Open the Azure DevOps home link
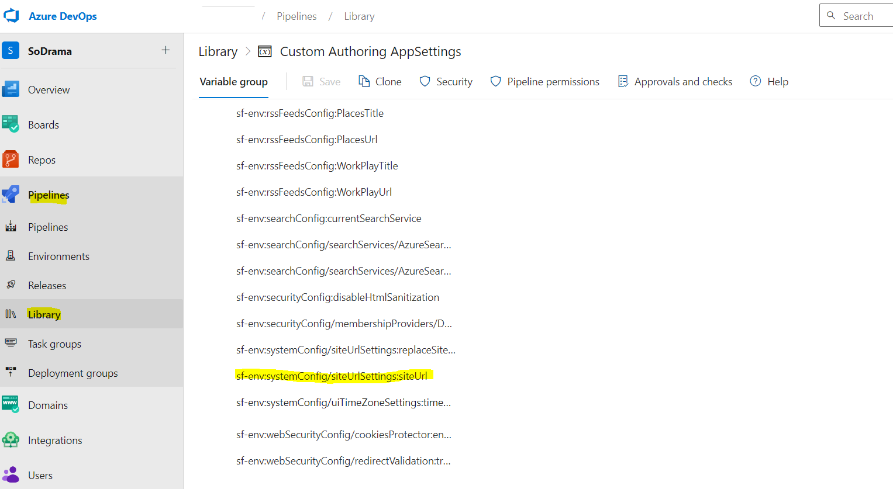Viewport: 893px width, 489px height. click(x=63, y=16)
